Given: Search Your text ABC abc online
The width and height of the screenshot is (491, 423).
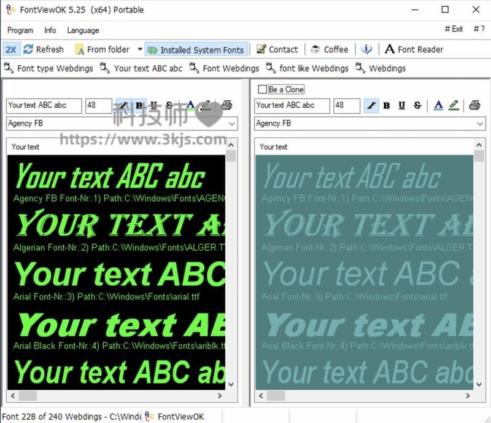Looking at the screenshot, I should [141, 68].
